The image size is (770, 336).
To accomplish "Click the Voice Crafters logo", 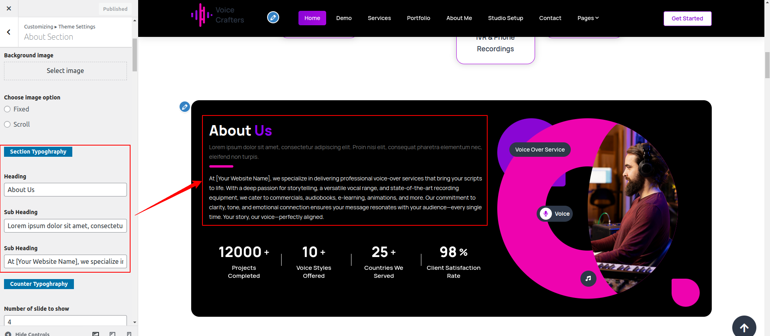I will click(x=218, y=15).
